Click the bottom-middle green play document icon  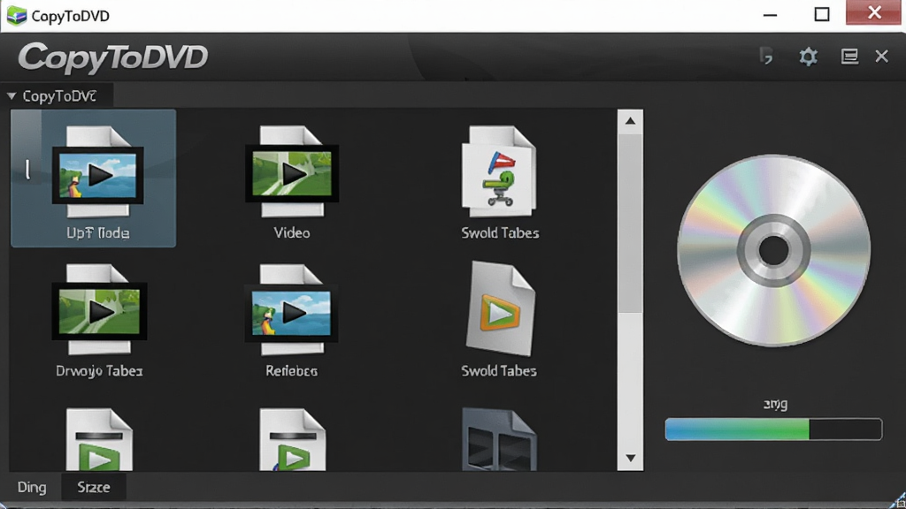tap(292, 439)
